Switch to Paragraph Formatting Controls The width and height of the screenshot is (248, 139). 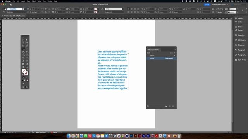point(4,12)
